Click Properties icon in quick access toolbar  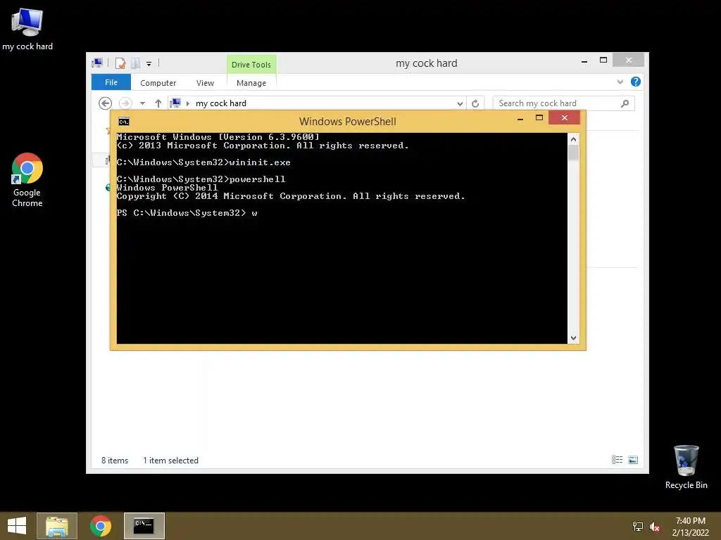120,63
